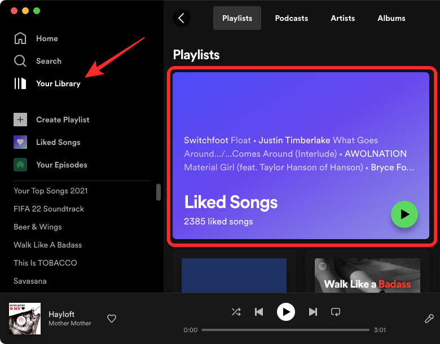Skip to the next track

point(313,312)
